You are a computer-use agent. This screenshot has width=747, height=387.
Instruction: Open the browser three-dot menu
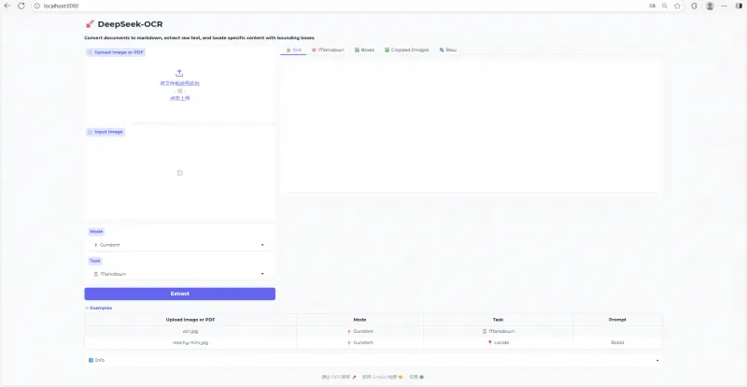tap(725, 6)
